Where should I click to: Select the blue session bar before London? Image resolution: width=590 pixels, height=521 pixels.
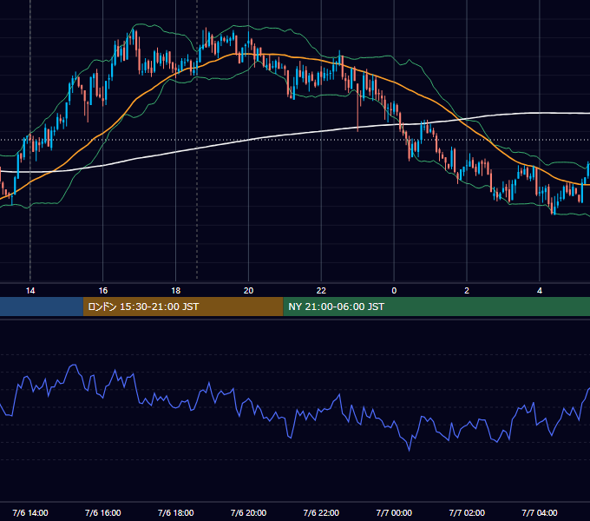42,307
